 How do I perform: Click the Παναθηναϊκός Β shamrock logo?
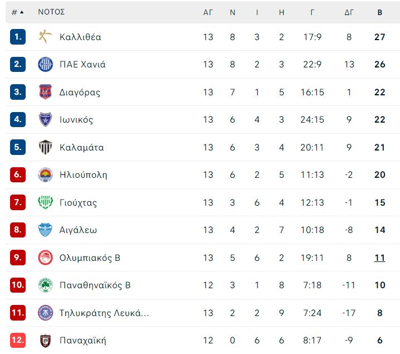tap(45, 285)
